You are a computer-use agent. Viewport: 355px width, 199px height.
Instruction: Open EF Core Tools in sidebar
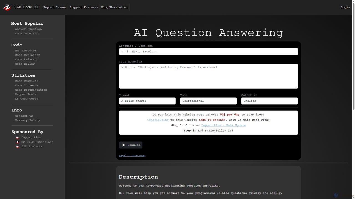coord(27,99)
